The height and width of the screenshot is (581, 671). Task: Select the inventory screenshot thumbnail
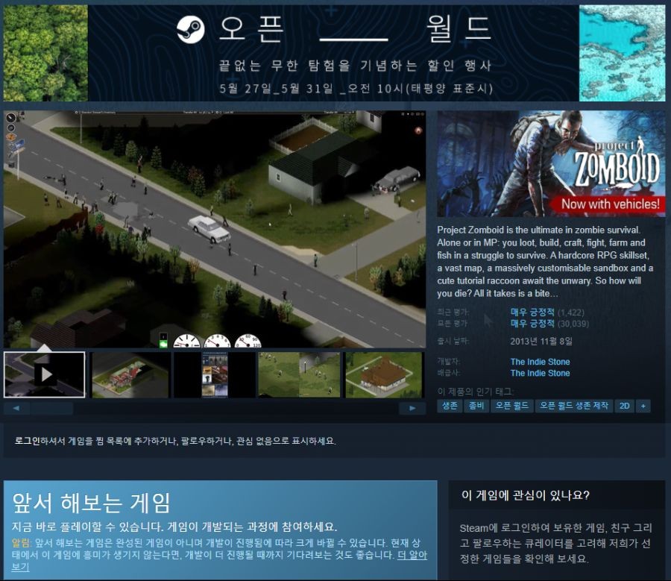pos(215,374)
